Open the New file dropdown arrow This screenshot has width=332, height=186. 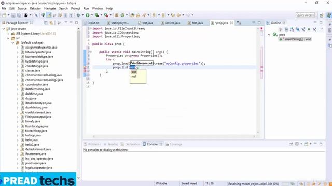(x=8, y=15)
